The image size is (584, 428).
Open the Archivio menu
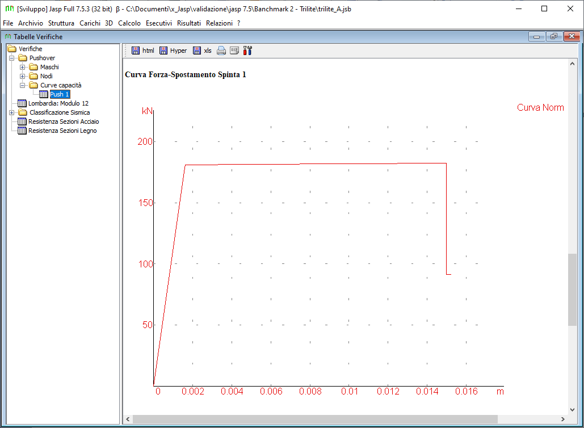31,23
